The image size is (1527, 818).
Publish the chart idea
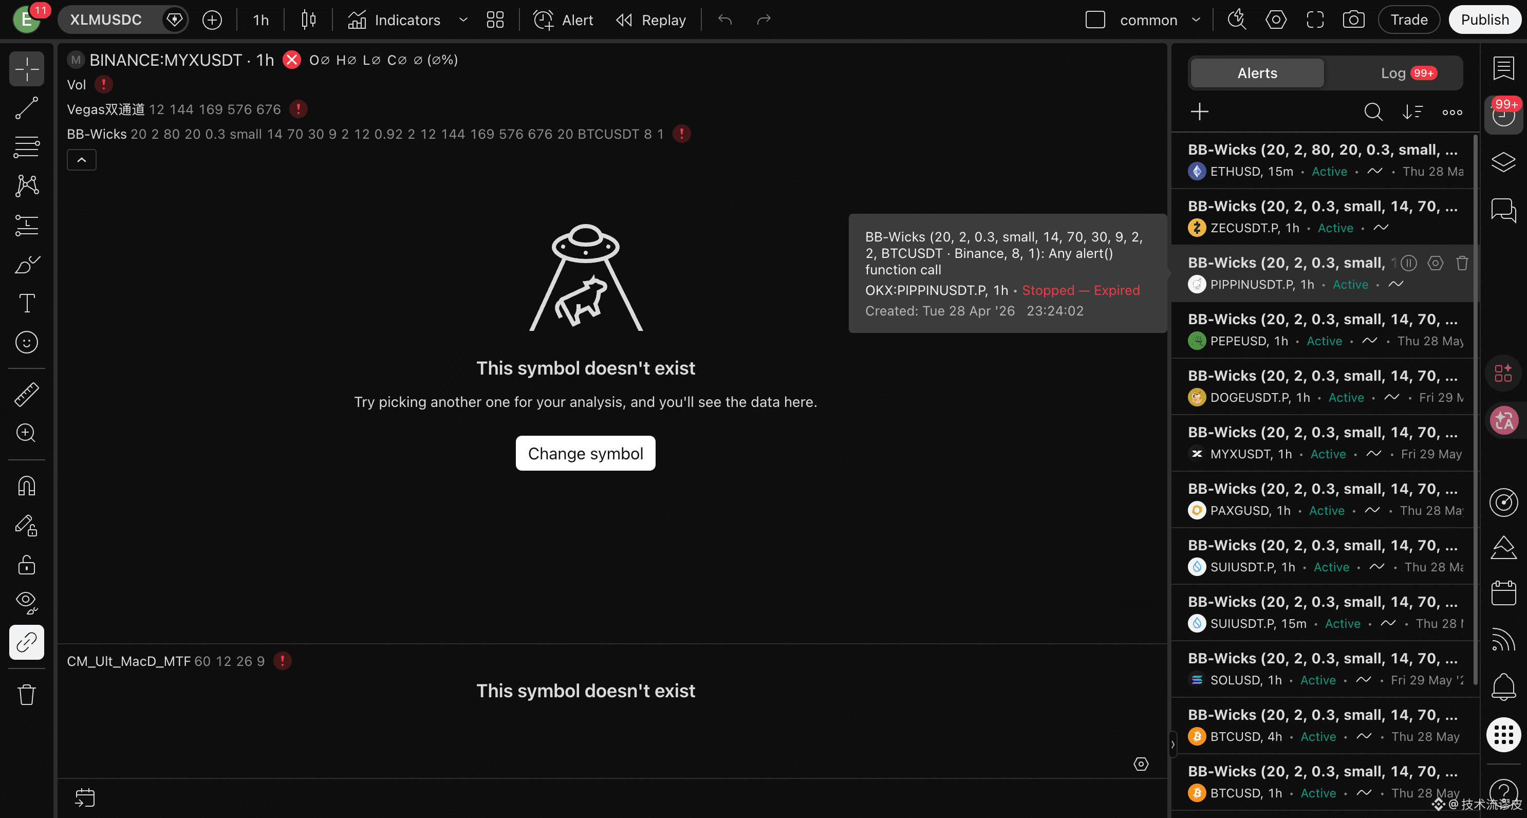point(1484,20)
